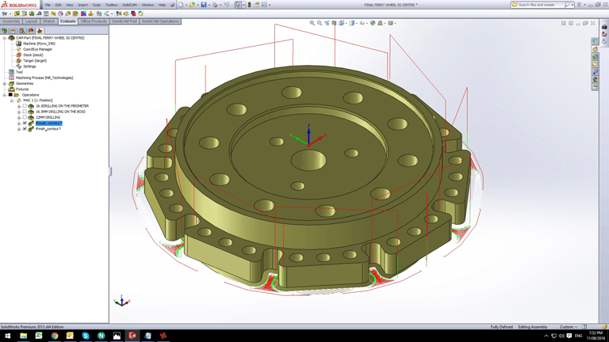The height and width of the screenshot is (342, 609).
Task: Open the Custom units dropdown in status bar
Action: tap(569, 326)
